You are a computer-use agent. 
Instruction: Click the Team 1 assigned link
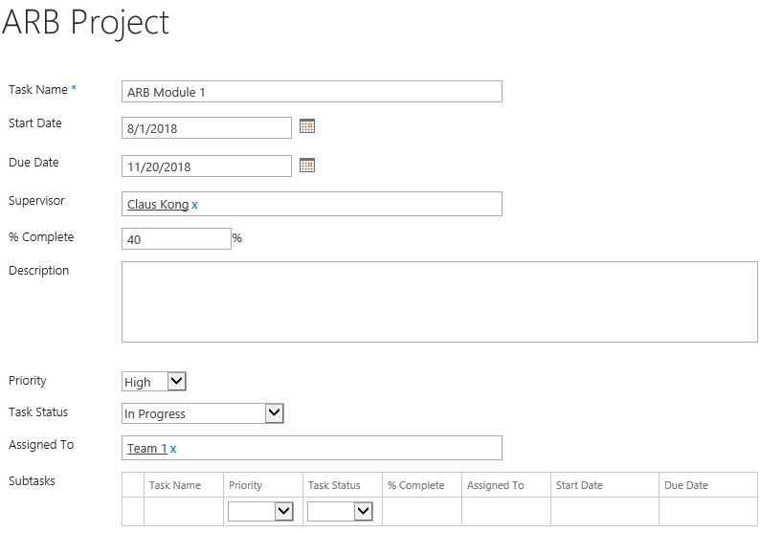(x=147, y=449)
